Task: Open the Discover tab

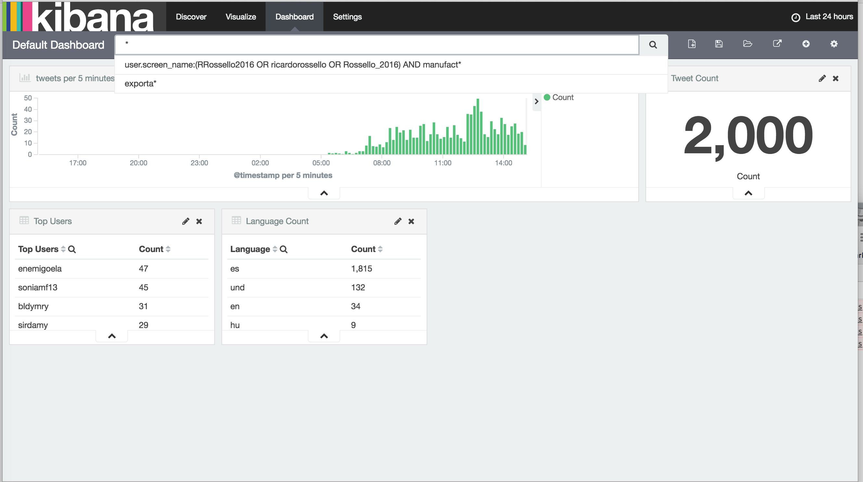Action: click(191, 17)
